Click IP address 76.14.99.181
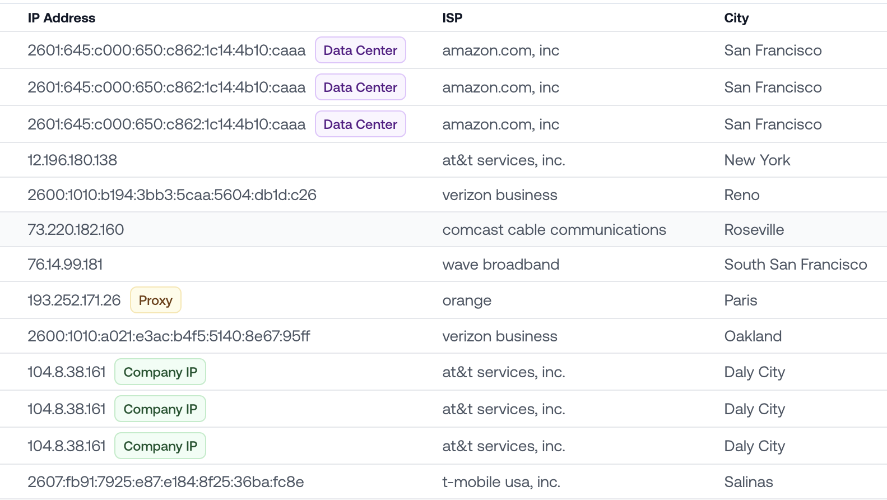The height and width of the screenshot is (500, 887). 65,265
